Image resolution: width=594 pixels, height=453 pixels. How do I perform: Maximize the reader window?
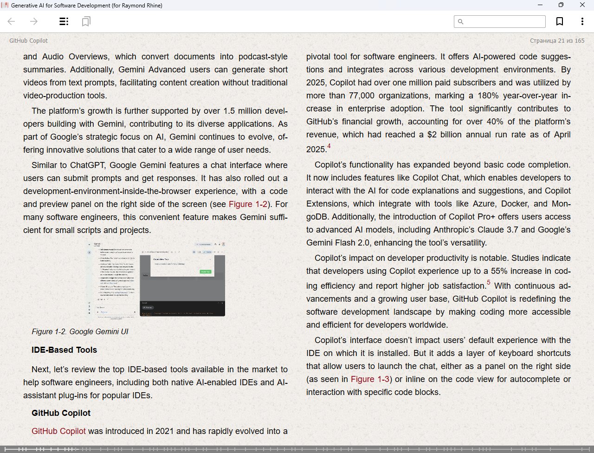561,5
